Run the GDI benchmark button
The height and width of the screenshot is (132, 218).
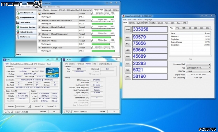[128, 64]
